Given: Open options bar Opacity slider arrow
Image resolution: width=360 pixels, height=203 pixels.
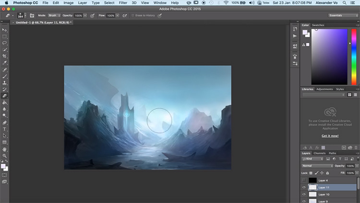Looking at the screenshot, I should click(x=85, y=16).
